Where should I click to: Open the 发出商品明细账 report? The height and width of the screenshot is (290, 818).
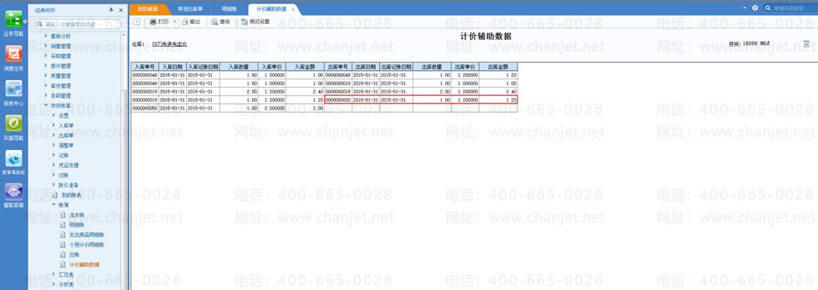tap(86, 235)
